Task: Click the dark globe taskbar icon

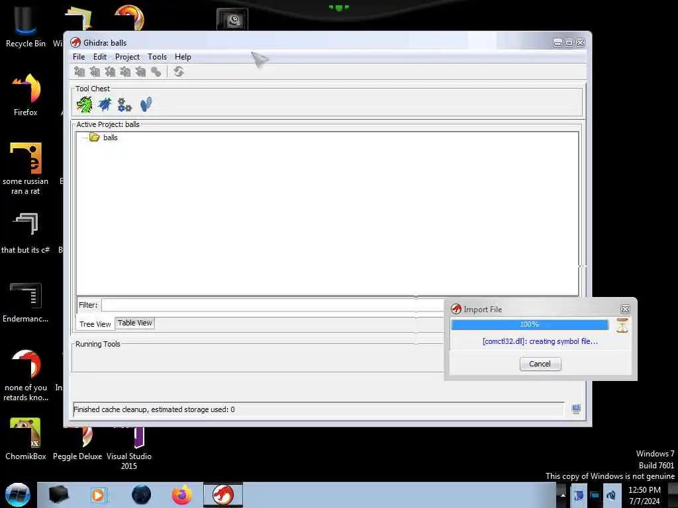Action: point(141,495)
